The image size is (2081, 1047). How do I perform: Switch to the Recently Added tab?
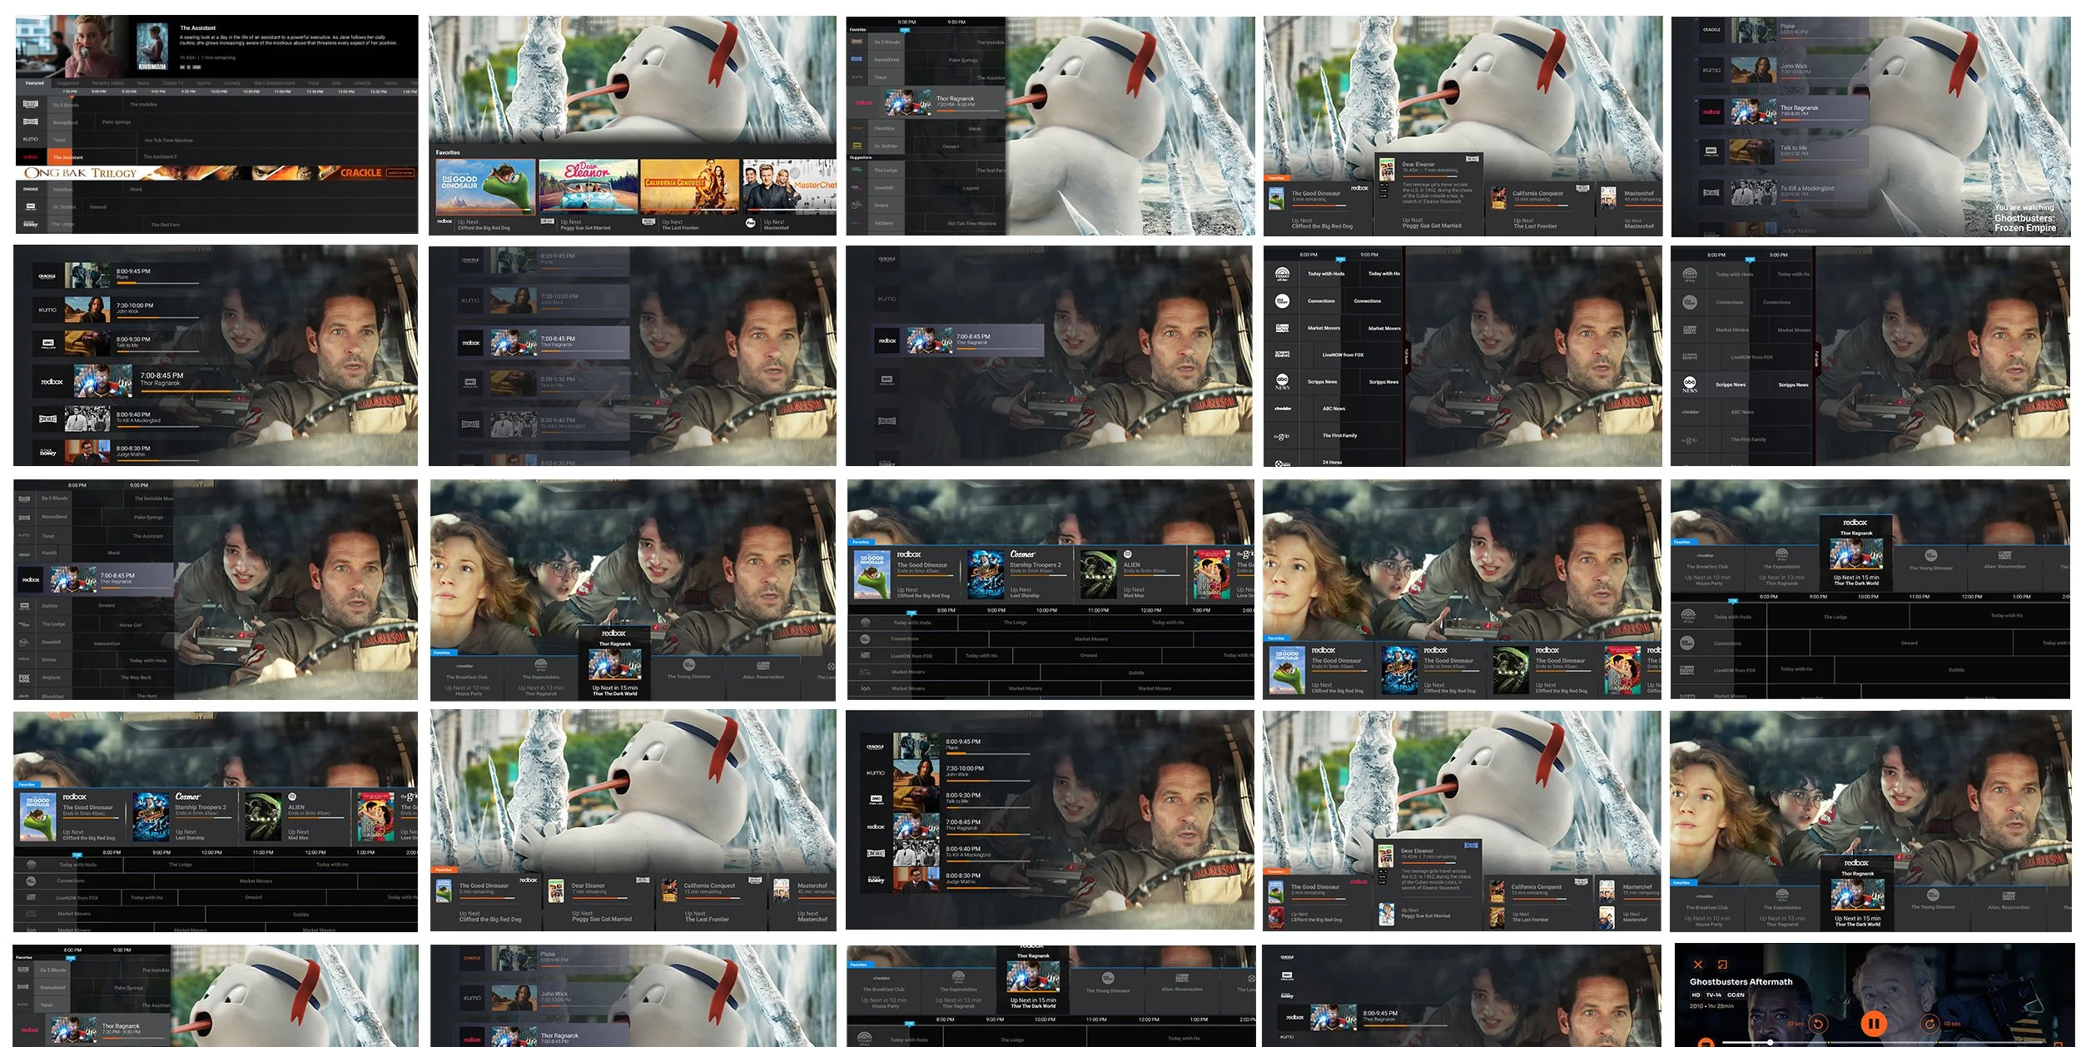[x=107, y=83]
